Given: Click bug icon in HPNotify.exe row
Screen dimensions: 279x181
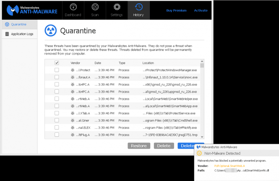Looking at the screenshot, I should [73, 127].
